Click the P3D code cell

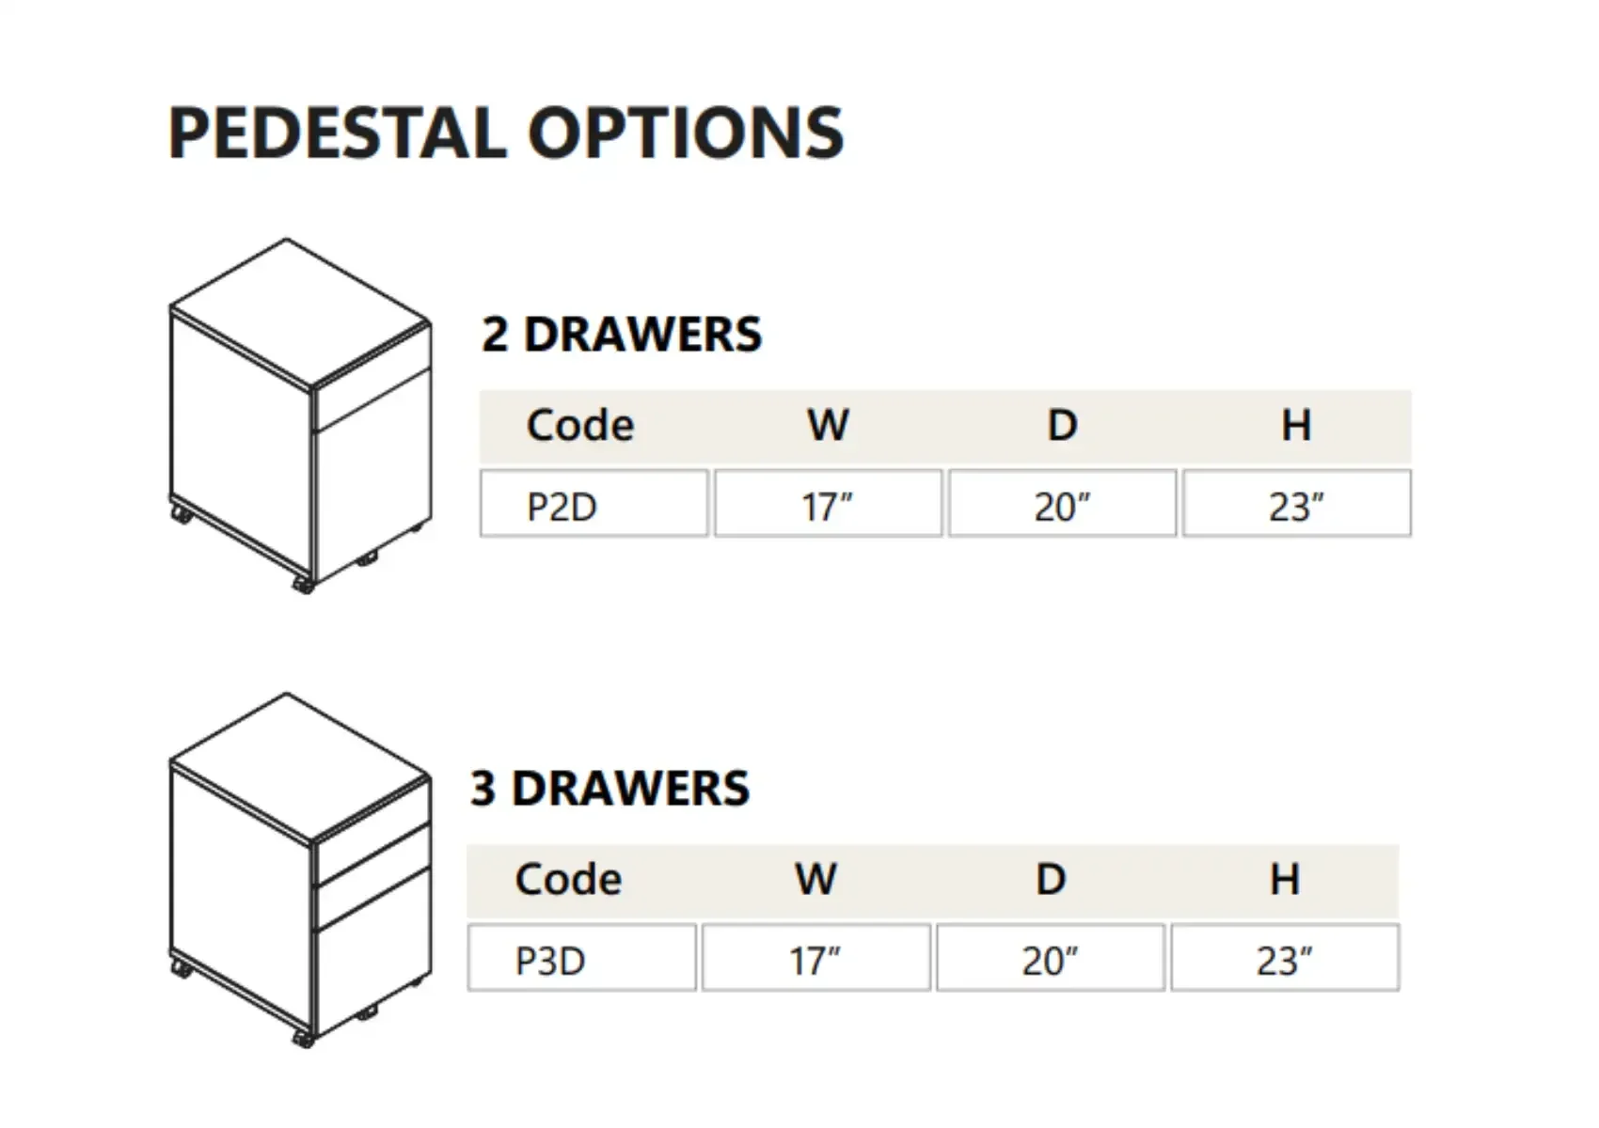(581, 959)
